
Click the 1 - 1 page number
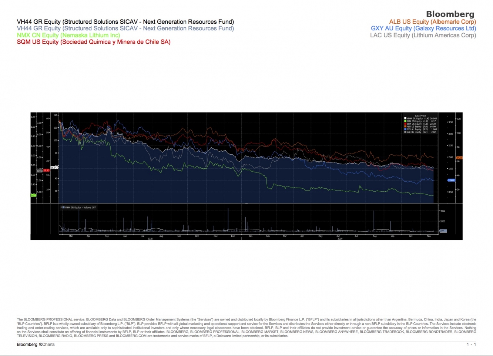coord(471,345)
